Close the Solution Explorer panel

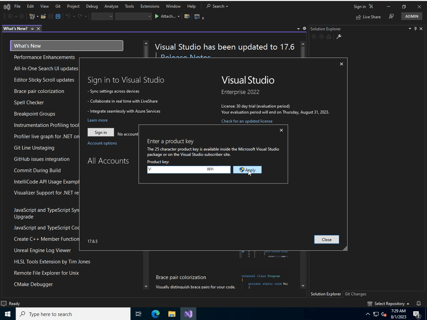point(421,29)
